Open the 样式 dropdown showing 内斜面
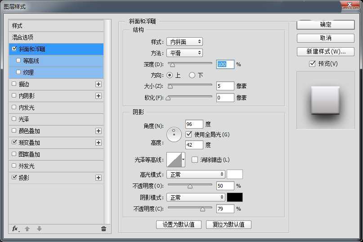The image size is (363, 242). click(184, 42)
